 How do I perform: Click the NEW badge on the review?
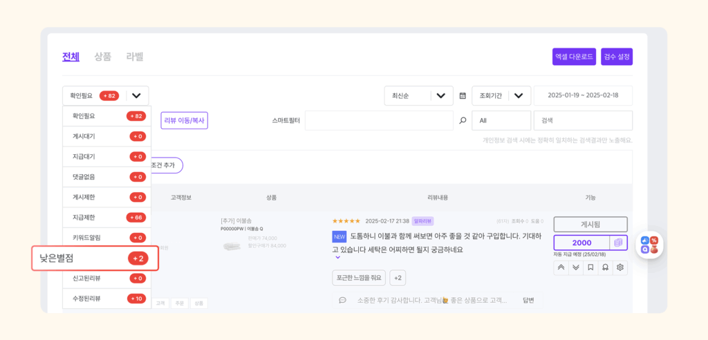(339, 236)
